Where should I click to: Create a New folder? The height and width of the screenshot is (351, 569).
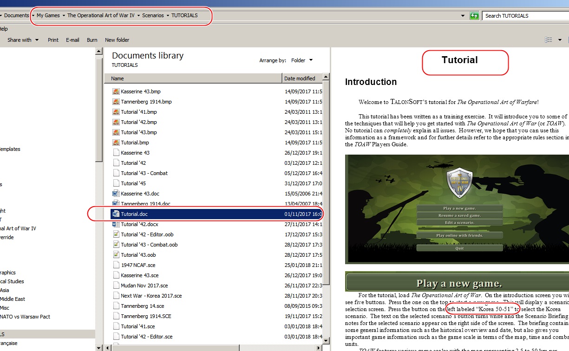click(117, 40)
